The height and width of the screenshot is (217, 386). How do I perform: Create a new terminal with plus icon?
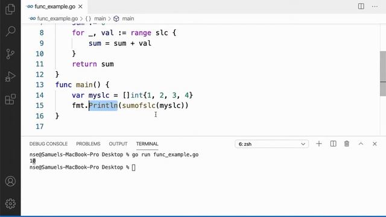(319, 143)
